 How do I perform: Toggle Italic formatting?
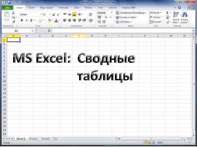point(27,20)
